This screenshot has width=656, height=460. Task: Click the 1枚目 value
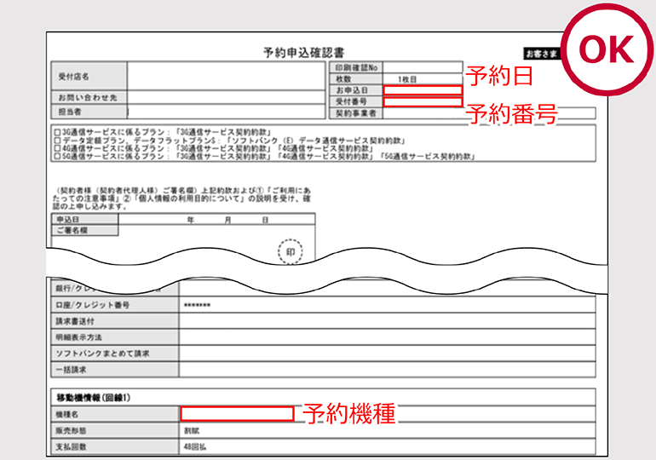[406, 79]
